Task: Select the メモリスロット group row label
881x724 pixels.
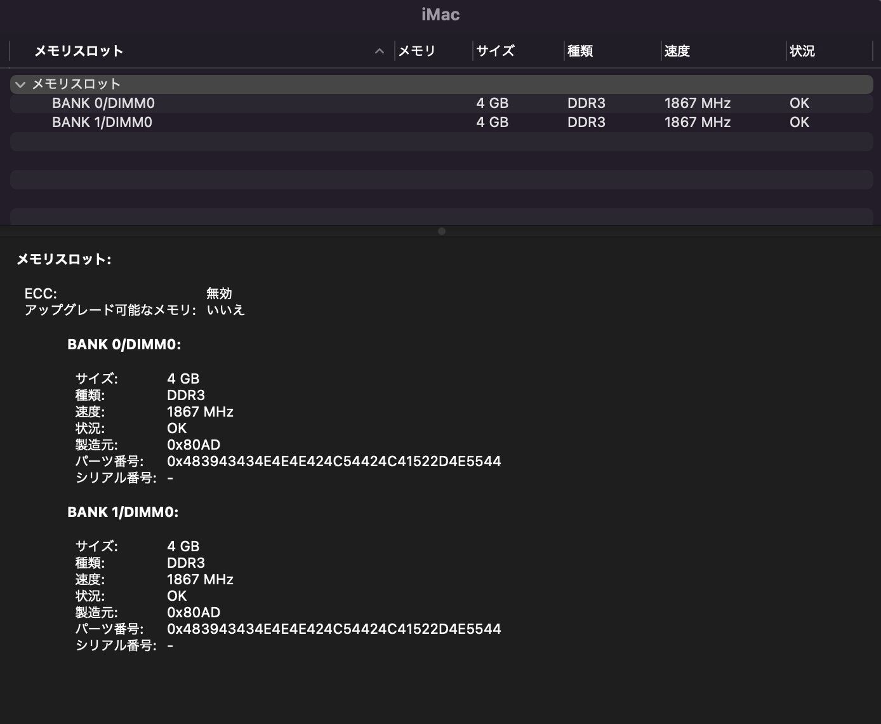Action: pos(76,84)
